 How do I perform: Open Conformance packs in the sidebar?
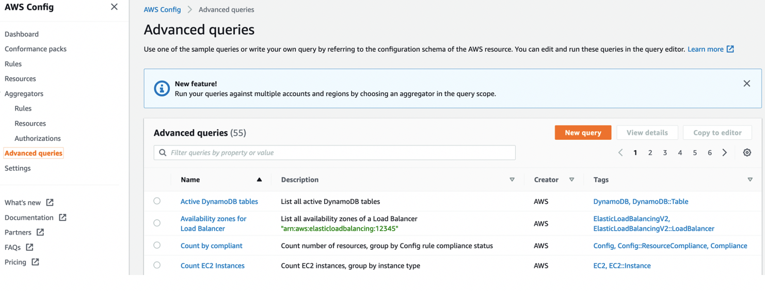(36, 49)
